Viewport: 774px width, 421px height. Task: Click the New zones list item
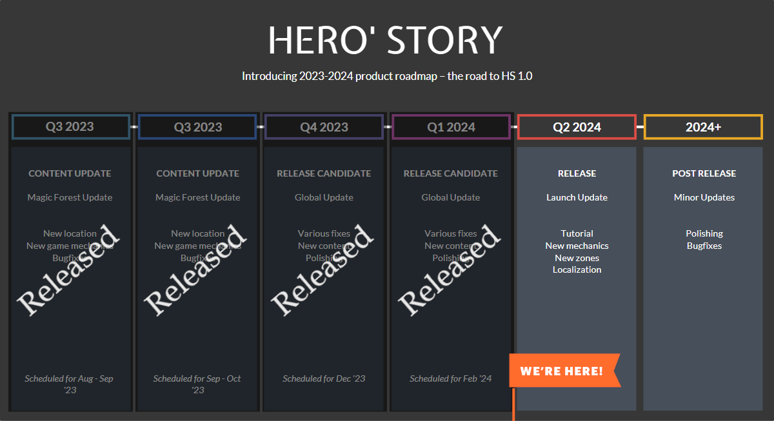pyautogui.click(x=577, y=258)
